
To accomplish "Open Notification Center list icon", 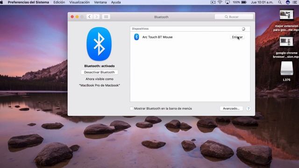I will tap(295, 2).
